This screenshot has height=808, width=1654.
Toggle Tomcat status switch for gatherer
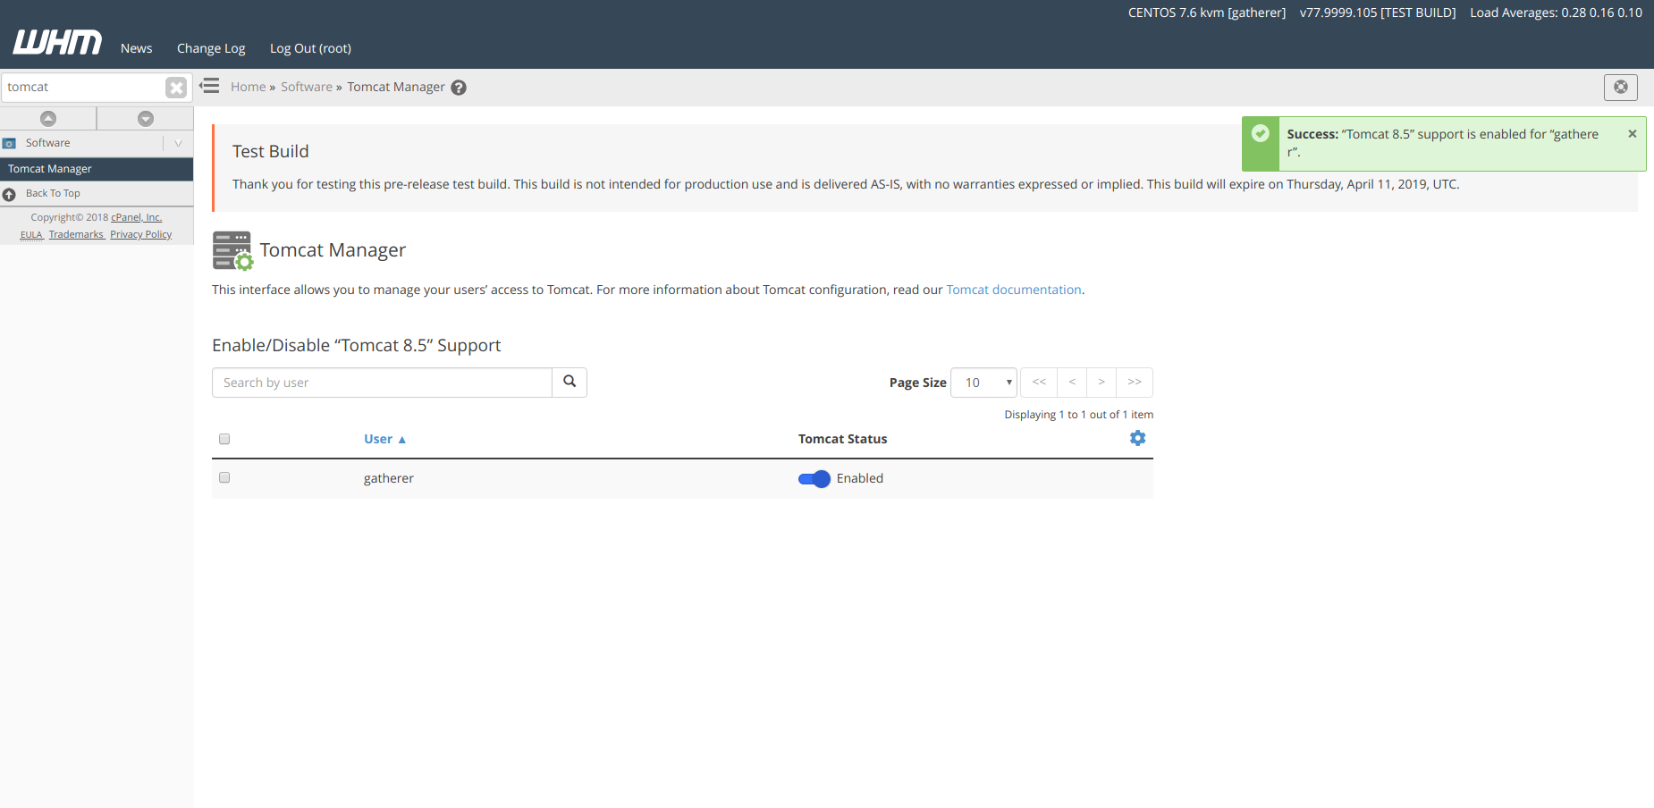pyautogui.click(x=814, y=478)
